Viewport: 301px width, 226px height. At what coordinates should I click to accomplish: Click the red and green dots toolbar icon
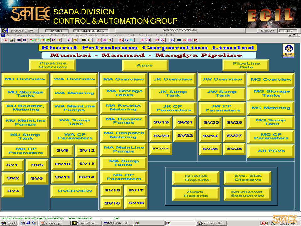coord(32,40)
